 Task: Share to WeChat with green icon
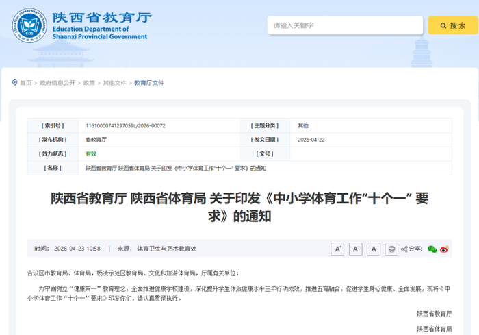point(432,249)
